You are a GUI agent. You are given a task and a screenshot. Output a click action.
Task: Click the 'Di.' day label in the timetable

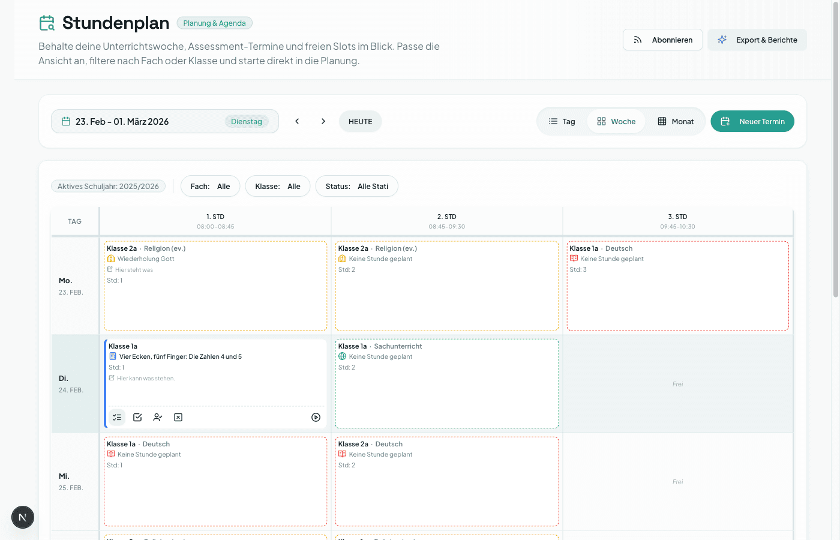tap(64, 379)
